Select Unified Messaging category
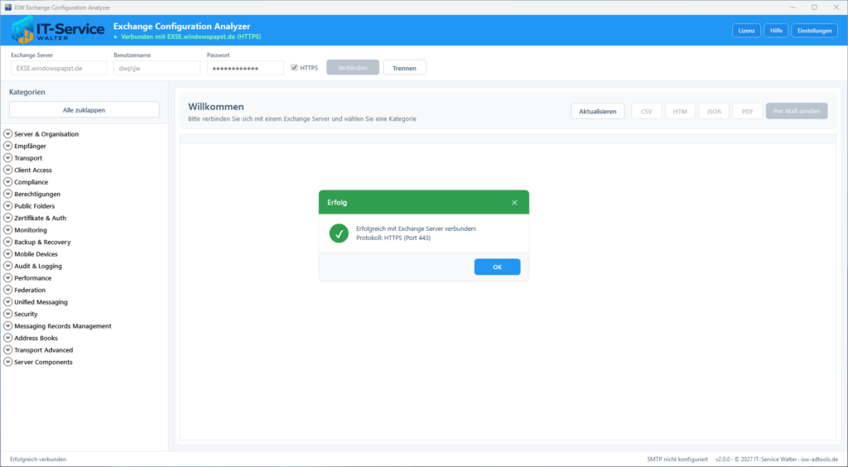 click(41, 302)
